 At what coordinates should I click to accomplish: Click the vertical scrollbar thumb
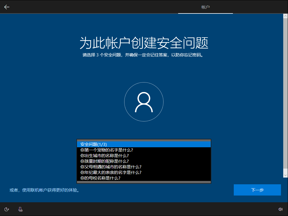click(x=285, y=95)
